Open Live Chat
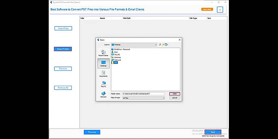Image resolution: width=278 pixels, height=139 pixels. point(207,9)
